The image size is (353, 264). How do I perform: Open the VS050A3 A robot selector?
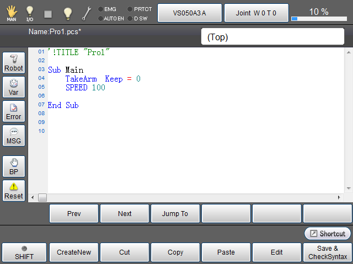coord(189,12)
